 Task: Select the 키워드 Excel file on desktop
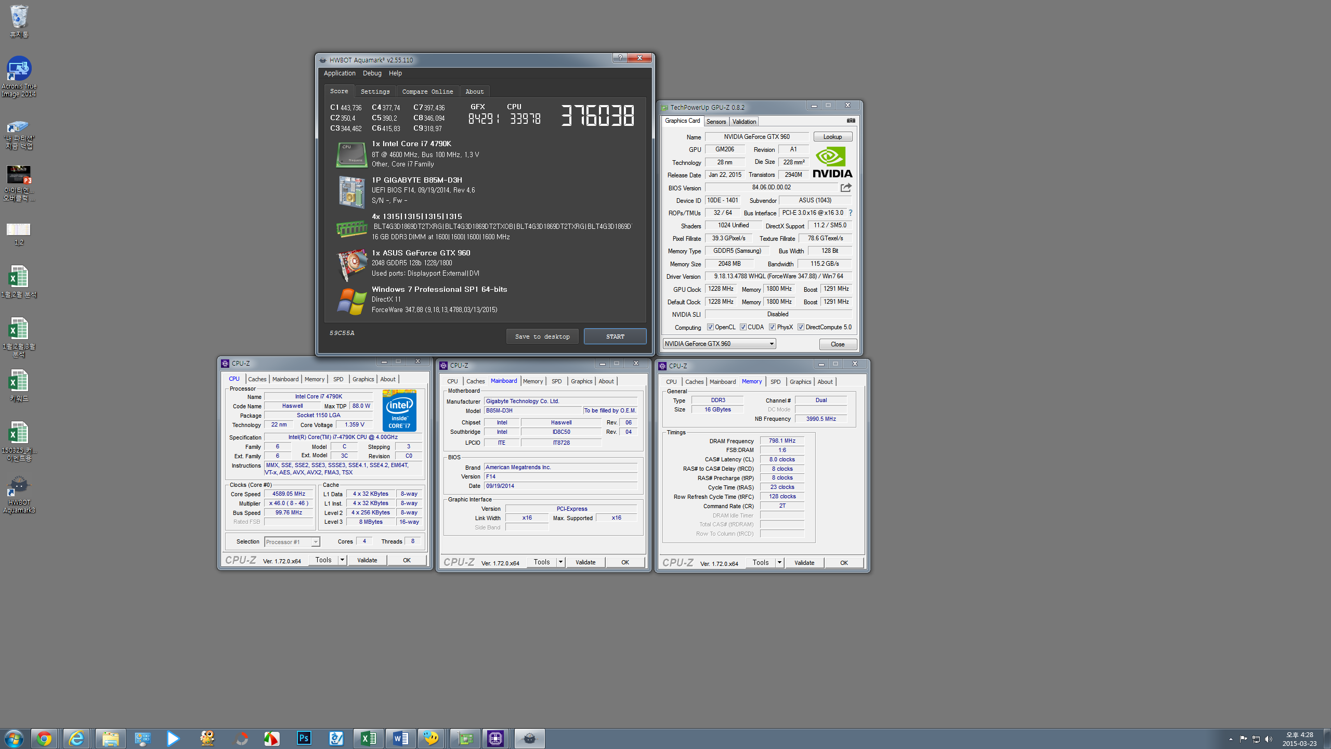pos(19,385)
